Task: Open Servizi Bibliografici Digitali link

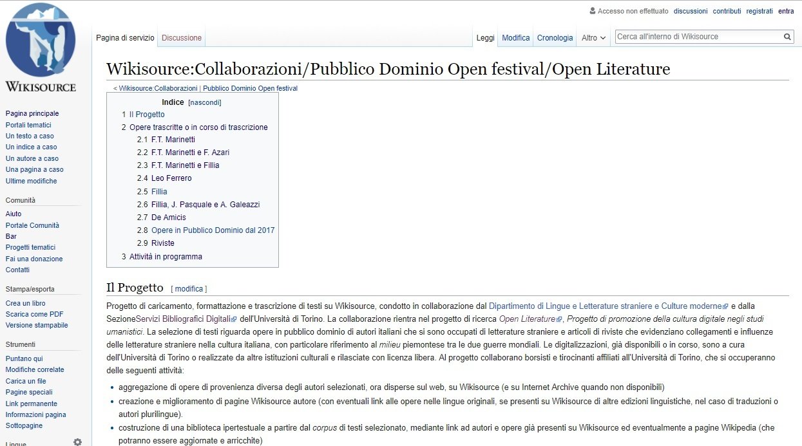Action: [x=183, y=319]
